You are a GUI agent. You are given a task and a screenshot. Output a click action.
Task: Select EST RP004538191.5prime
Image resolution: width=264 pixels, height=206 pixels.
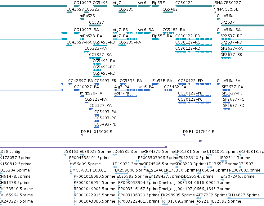click(x=90, y=158)
